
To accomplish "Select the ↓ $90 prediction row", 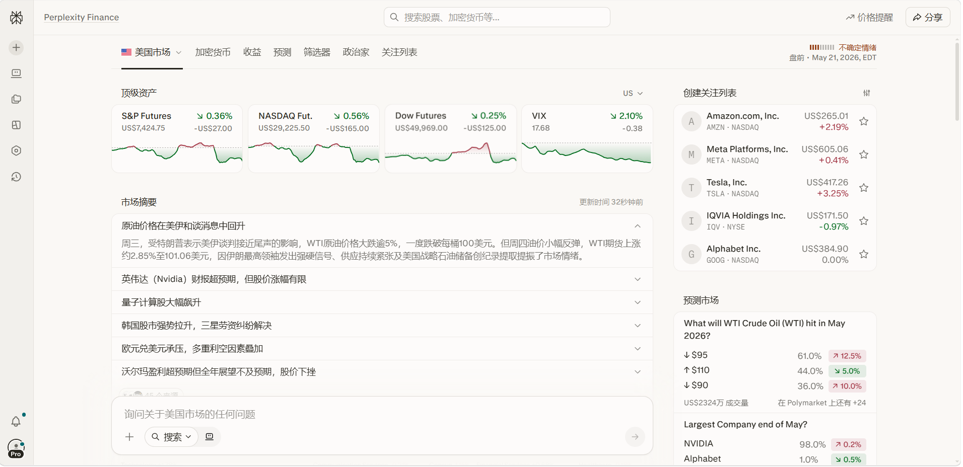I will point(775,385).
